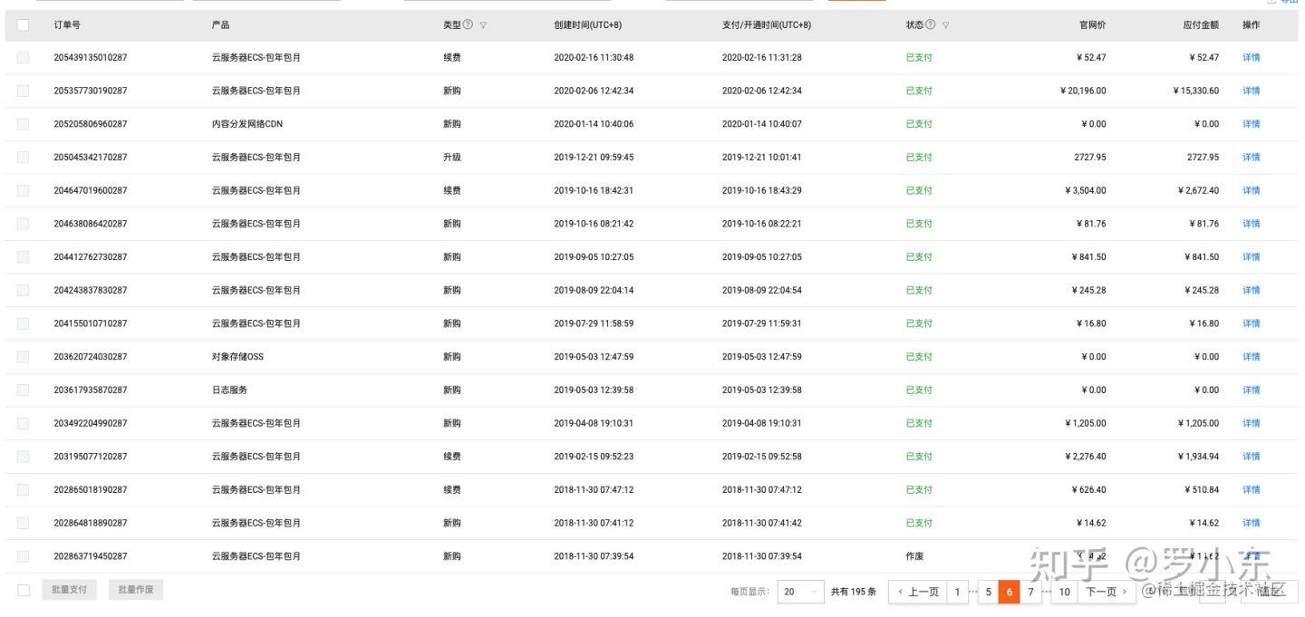Click creation time 2019-12-21 09:59:45
Screen dimensions: 1305x617
coord(594,157)
